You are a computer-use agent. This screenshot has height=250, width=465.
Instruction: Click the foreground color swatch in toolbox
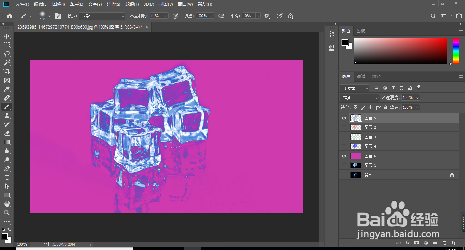click(x=4, y=236)
